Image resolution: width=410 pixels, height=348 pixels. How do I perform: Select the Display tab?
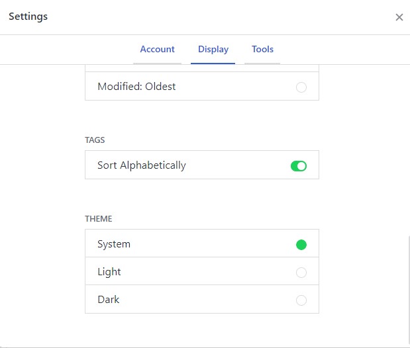[213, 50]
